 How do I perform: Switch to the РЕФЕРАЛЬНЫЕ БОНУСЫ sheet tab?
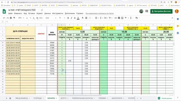pos(82,98)
